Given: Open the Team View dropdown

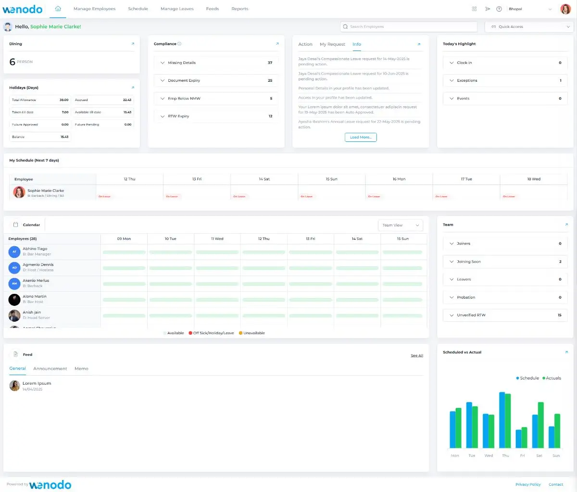Looking at the screenshot, I should pos(401,225).
